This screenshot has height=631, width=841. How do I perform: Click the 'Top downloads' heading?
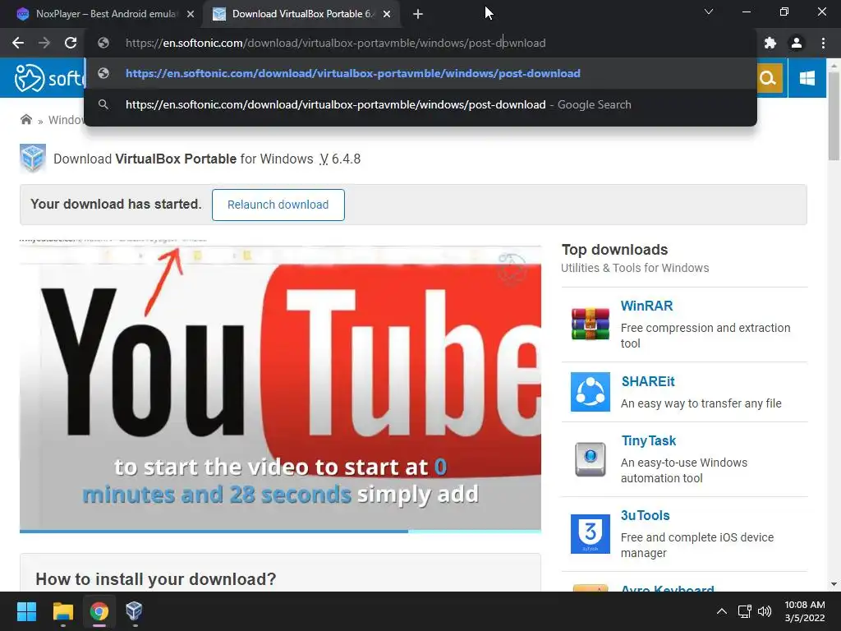point(614,250)
